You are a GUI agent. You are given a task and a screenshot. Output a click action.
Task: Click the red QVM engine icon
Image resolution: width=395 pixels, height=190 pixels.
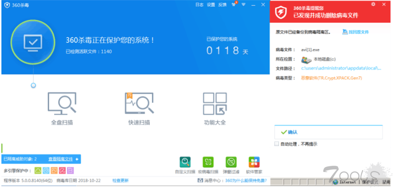pos(62,171)
